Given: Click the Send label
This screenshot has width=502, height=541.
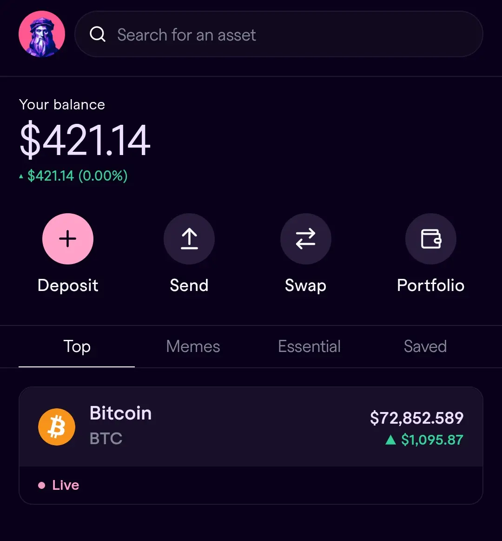Looking at the screenshot, I should 189,285.
